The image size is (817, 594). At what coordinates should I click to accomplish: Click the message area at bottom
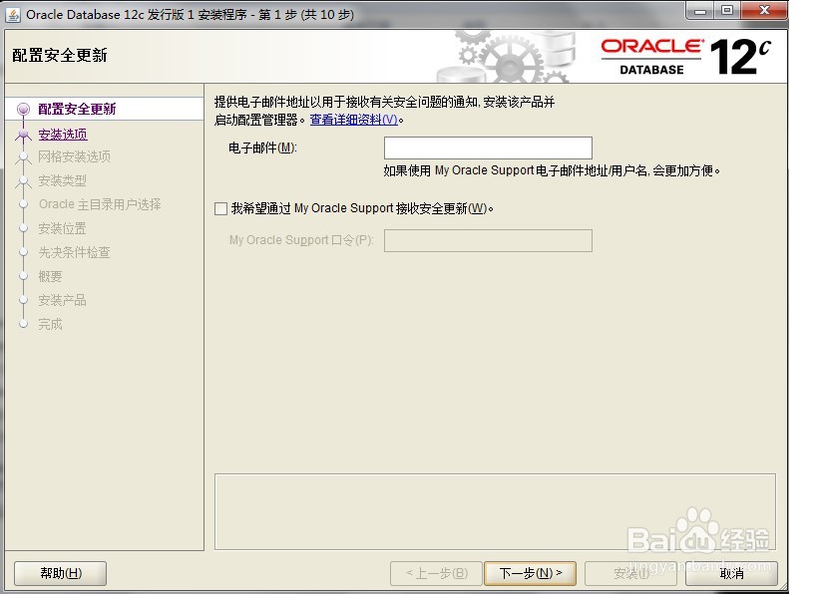coord(495,511)
